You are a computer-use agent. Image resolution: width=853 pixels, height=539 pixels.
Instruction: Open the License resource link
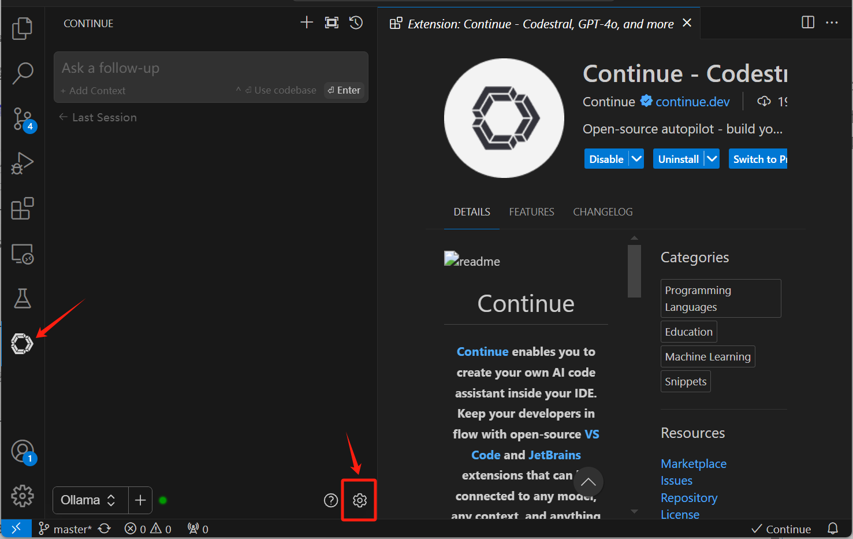pos(680,514)
